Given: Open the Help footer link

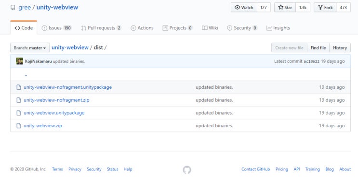Looking at the screenshot, I should (128, 169).
